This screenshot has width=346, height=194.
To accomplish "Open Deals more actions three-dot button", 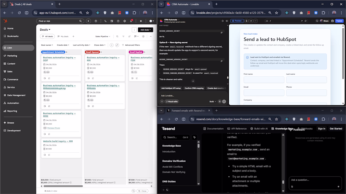I will (x=134, y=30).
